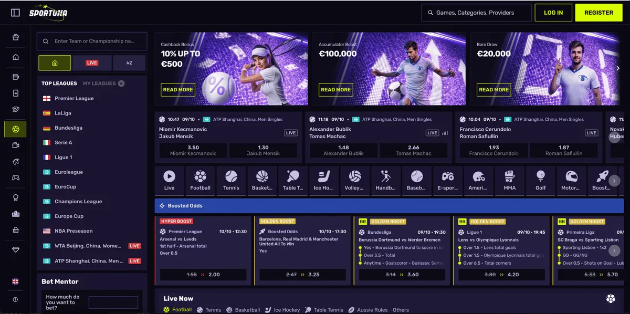Select the Football sport icon tile
The height and width of the screenshot is (314, 630).
pos(200,181)
